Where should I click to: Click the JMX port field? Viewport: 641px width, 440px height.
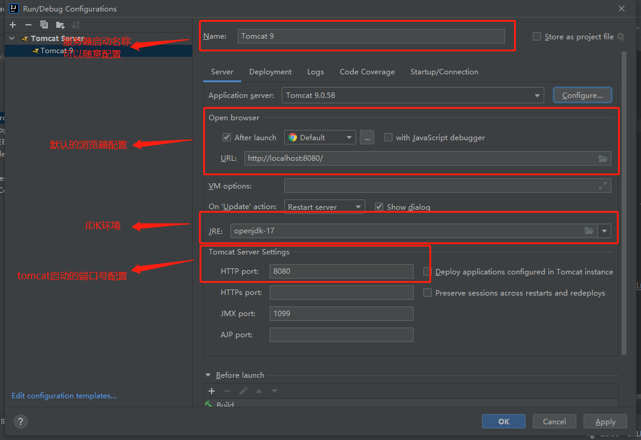coord(341,313)
